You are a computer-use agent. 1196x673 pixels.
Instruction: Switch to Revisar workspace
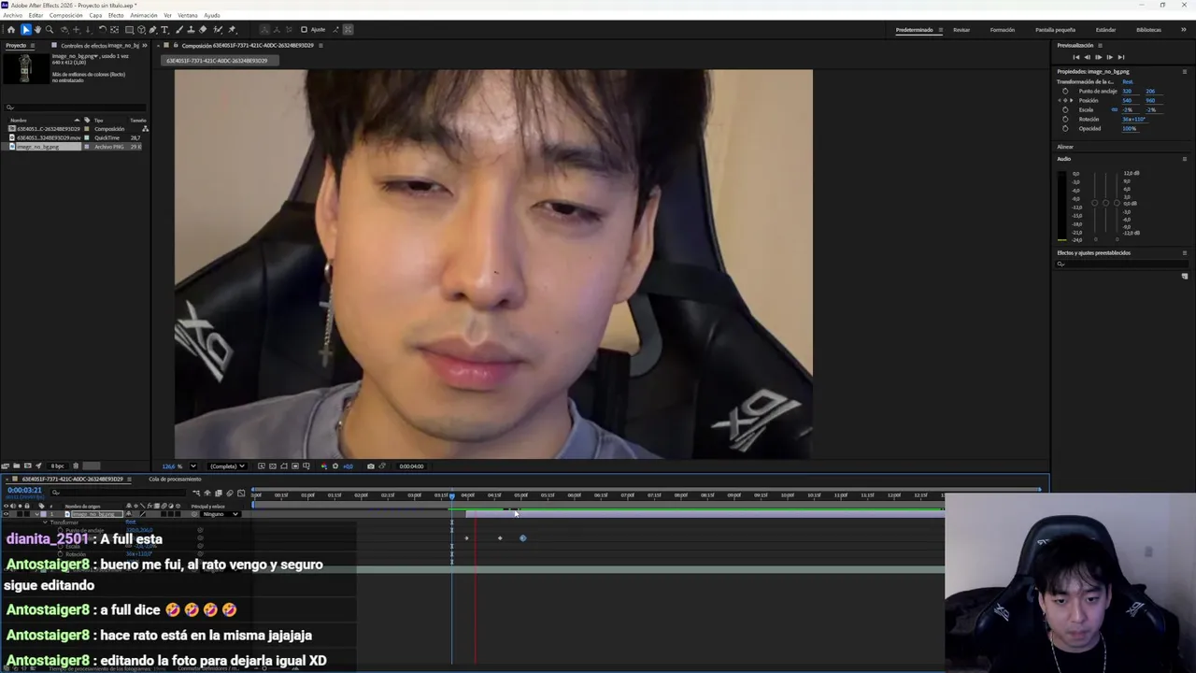click(961, 30)
